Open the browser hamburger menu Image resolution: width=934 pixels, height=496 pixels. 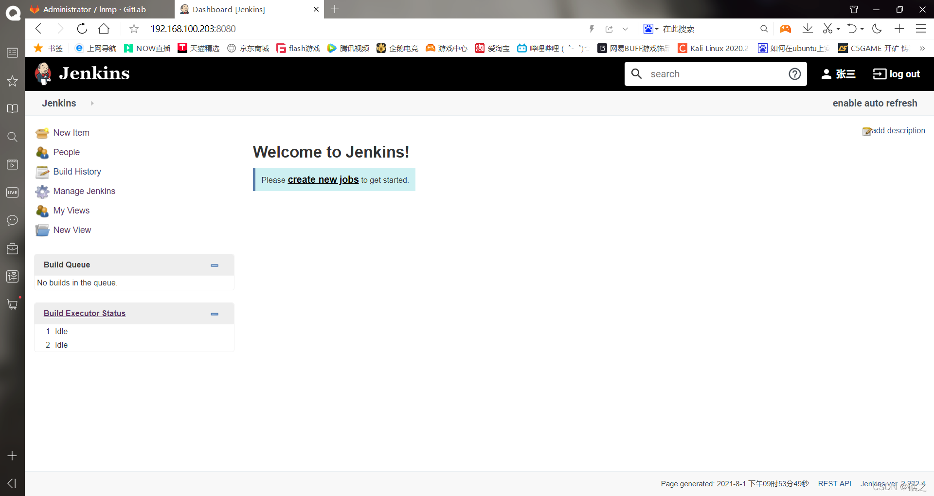click(x=921, y=29)
